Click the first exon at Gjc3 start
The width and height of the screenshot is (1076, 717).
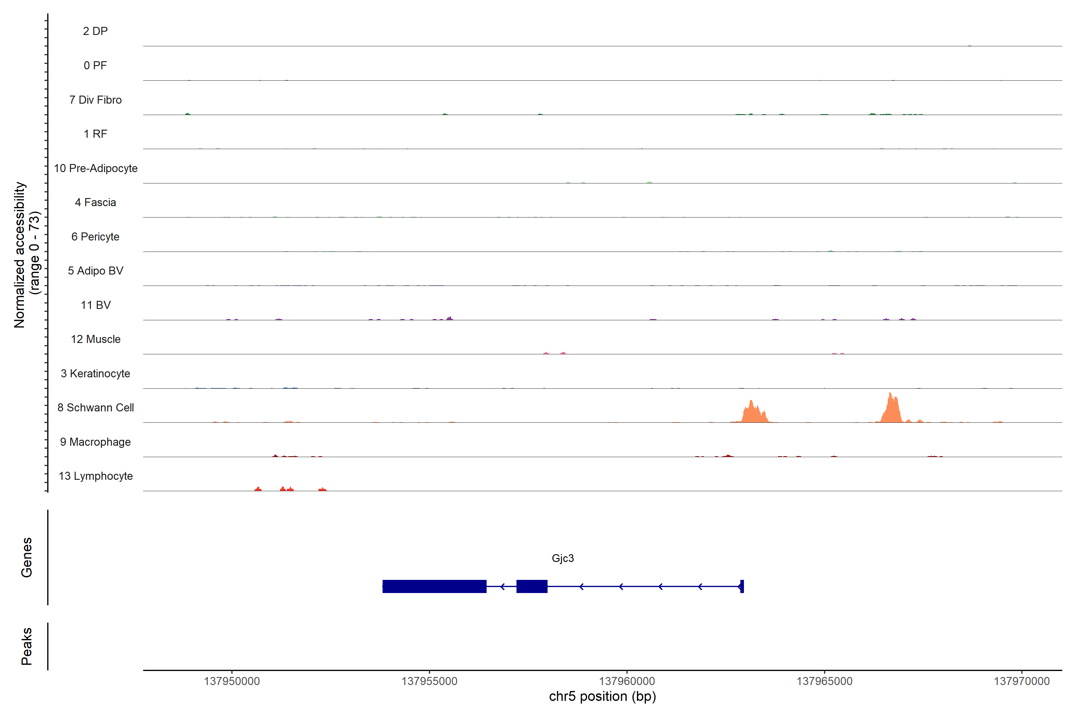[x=742, y=586]
